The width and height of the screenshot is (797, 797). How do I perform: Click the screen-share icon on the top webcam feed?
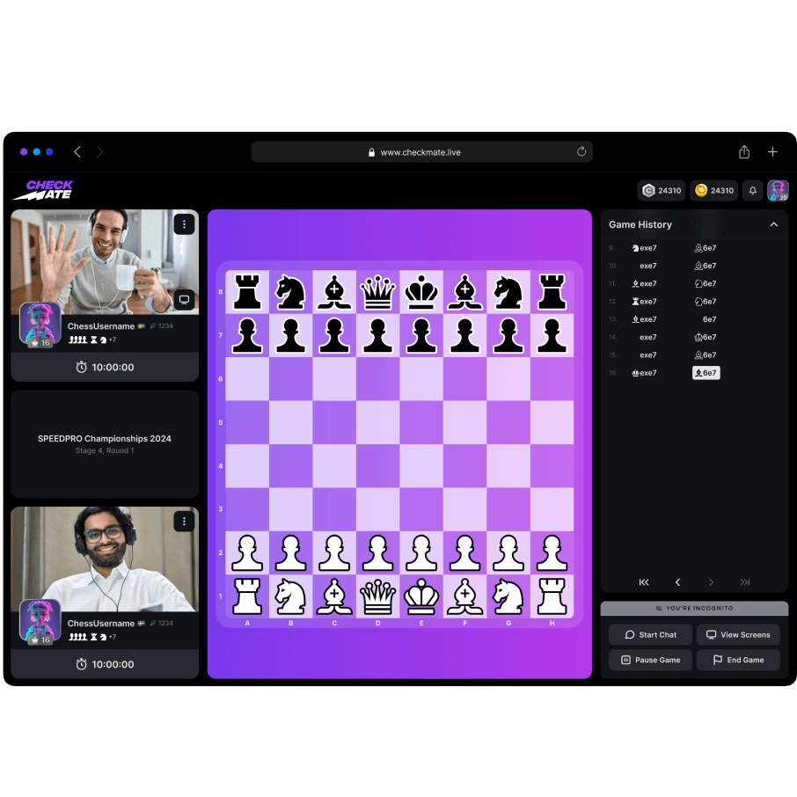click(184, 300)
